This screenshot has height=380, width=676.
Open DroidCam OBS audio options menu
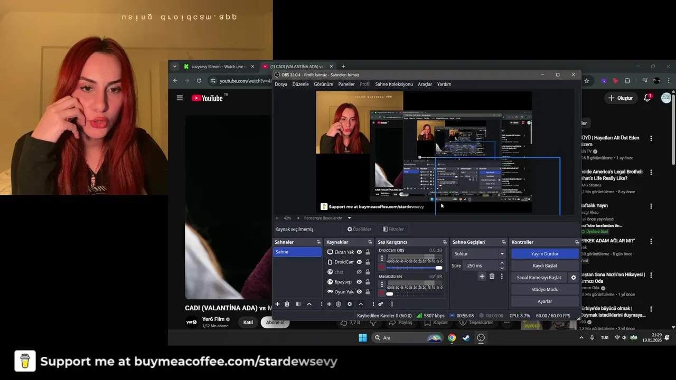[382, 259]
